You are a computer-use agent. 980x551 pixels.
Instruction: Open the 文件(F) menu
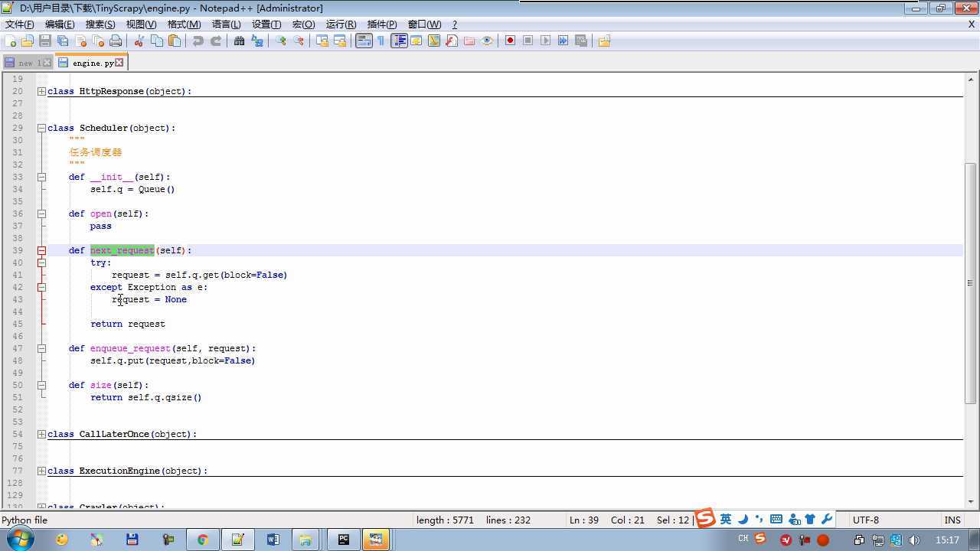pyautogui.click(x=19, y=24)
